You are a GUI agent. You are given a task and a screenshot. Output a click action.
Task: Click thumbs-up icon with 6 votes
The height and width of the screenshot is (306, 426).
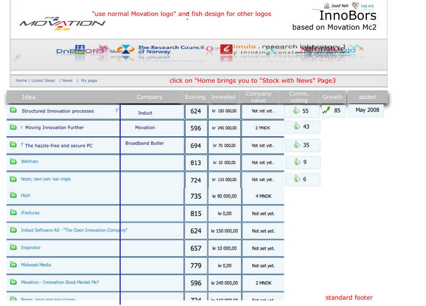tap(297, 178)
